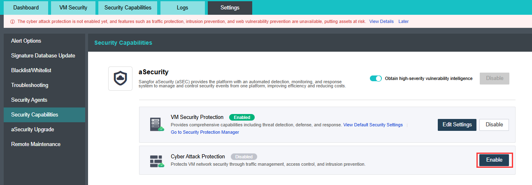532x185 pixels.
Task: Select the Security Capabilities top tab
Action: pos(128,8)
